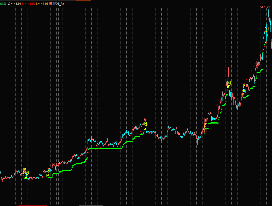
Task: Select the SF01_Re indicator label
Action: [x=58, y=4]
